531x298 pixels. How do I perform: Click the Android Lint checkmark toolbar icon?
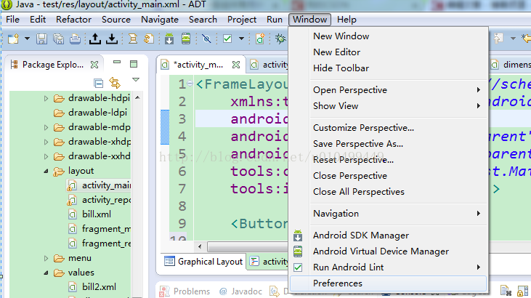[227, 39]
